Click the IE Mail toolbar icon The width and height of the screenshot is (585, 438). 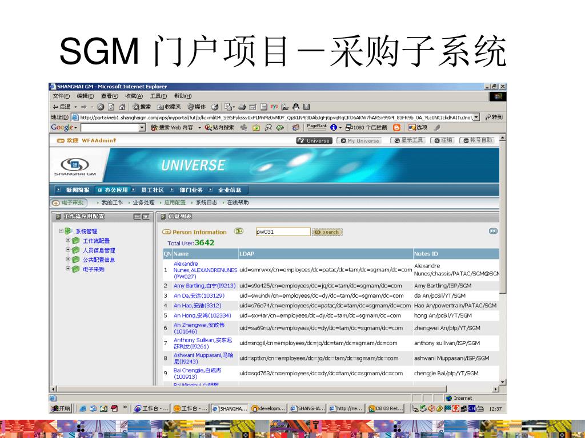click(229, 107)
